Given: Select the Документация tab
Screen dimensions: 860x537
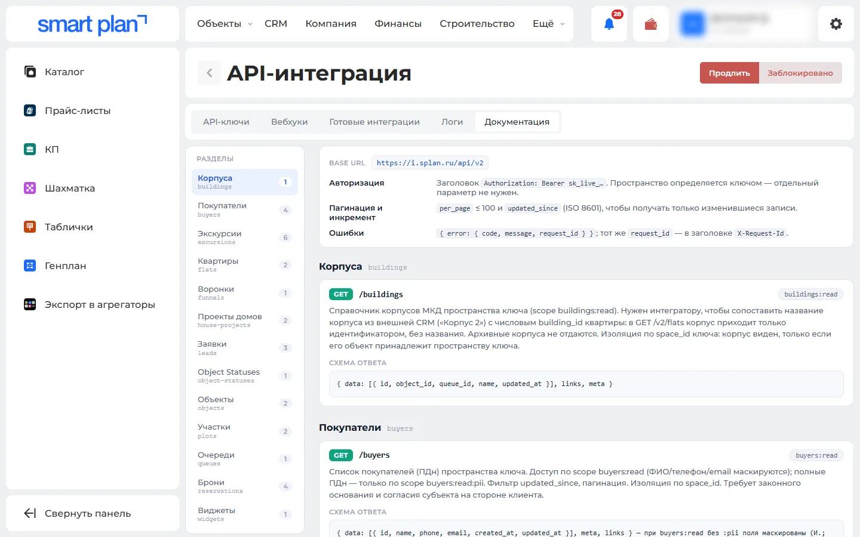Looking at the screenshot, I should [x=517, y=122].
